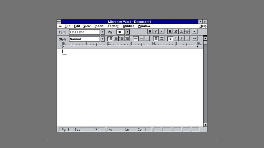264x148 pixels.
Task: Open the Window menu
Action: [144, 26]
